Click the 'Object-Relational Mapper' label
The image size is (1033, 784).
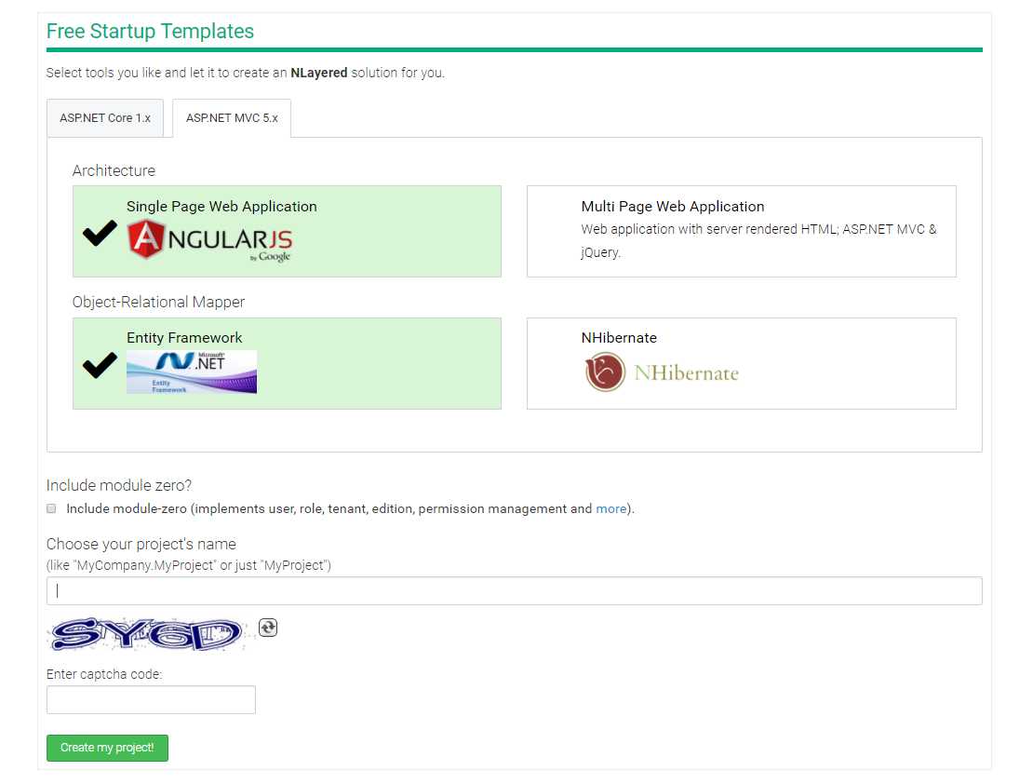(158, 302)
